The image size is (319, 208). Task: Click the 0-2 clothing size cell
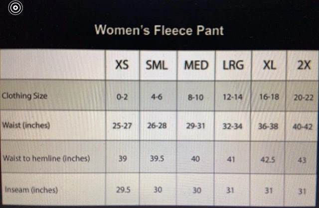pos(122,97)
